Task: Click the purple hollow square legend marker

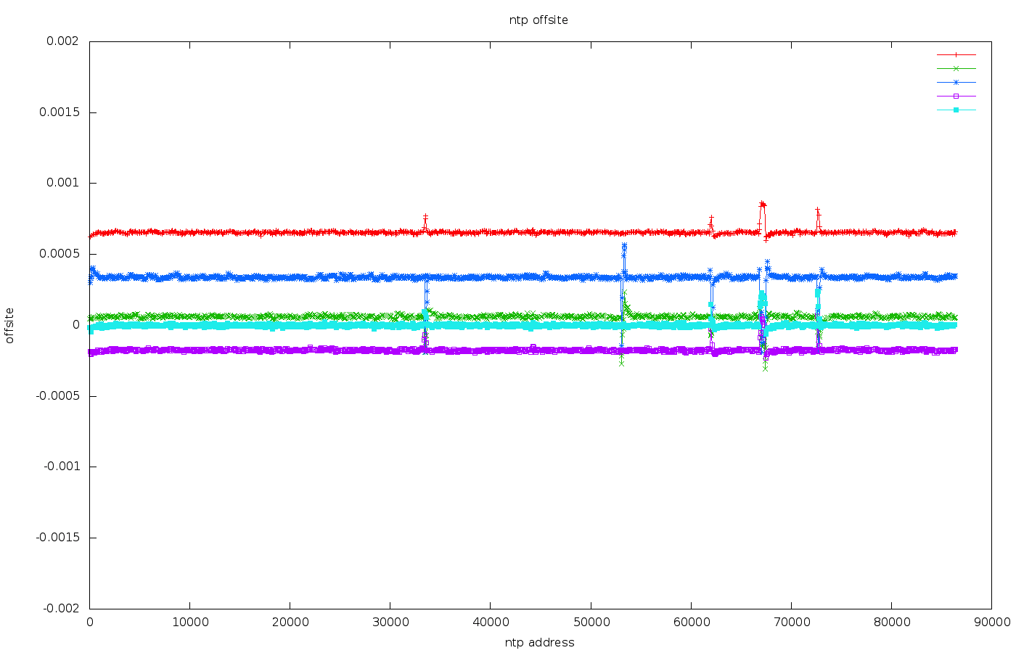Action: click(956, 96)
